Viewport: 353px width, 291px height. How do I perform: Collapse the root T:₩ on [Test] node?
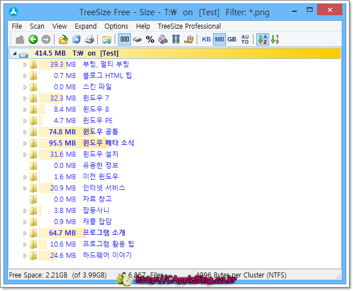pyautogui.click(x=15, y=53)
